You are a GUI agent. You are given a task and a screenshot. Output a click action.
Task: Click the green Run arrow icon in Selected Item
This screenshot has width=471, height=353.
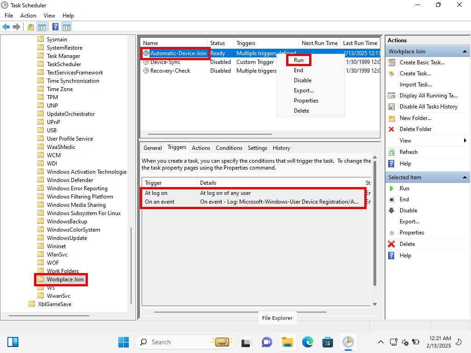coord(391,188)
